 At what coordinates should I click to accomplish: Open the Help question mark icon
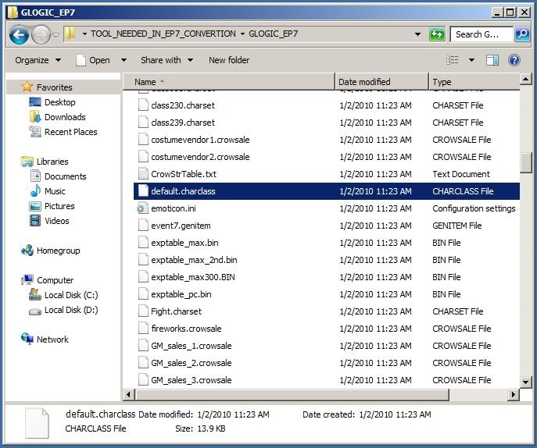click(514, 60)
